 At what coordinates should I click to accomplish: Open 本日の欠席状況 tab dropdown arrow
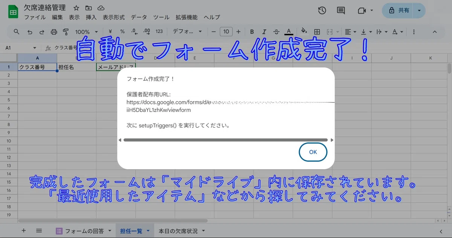203,231
